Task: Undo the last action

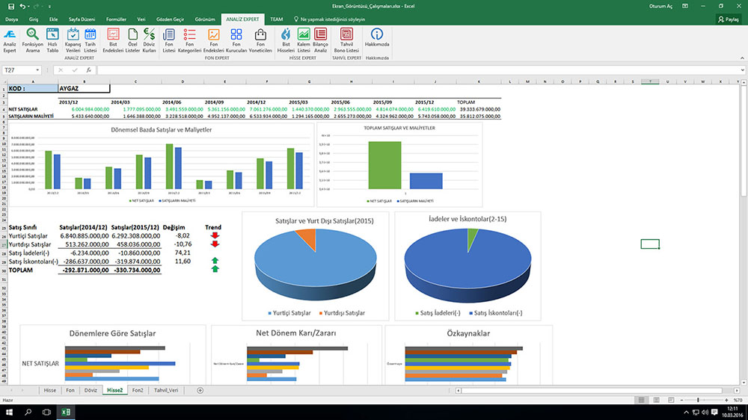Action: coord(22,6)
